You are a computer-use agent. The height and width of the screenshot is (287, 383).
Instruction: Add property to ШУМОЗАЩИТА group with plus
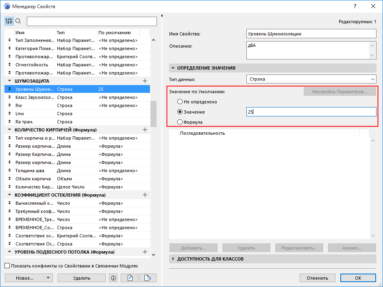tap(145, 81)
